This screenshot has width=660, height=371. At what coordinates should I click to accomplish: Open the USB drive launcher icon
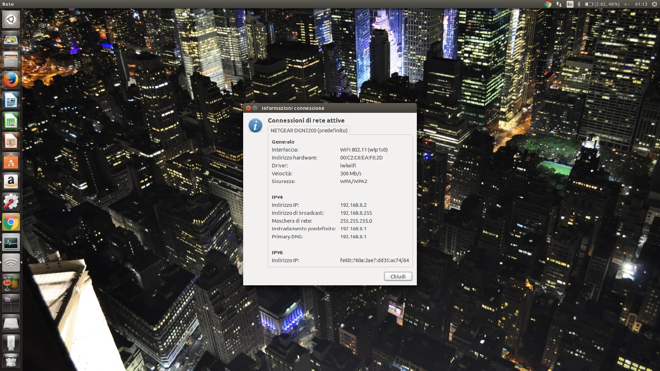click(11, 344)
